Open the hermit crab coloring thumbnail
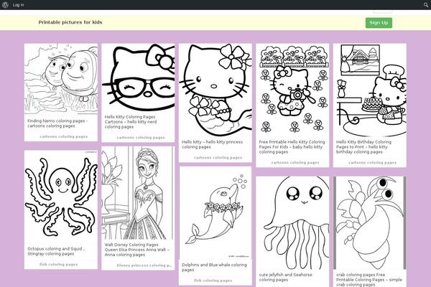 click(370, 222)
